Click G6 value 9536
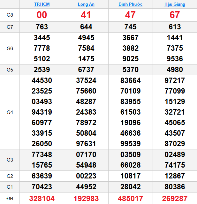This screenshot has height=204, width=197. [x=175, y=59]
